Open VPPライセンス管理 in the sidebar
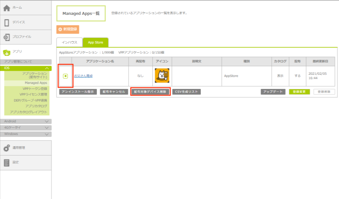 click(35, 95)
